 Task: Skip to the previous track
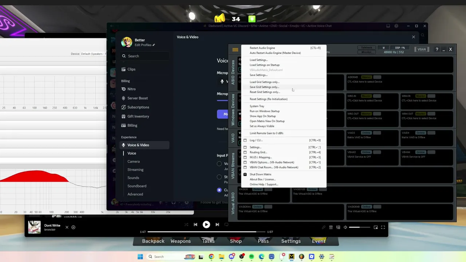196,225
